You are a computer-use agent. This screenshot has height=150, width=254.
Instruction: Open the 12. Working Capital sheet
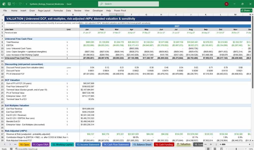(x=62, y=144)
